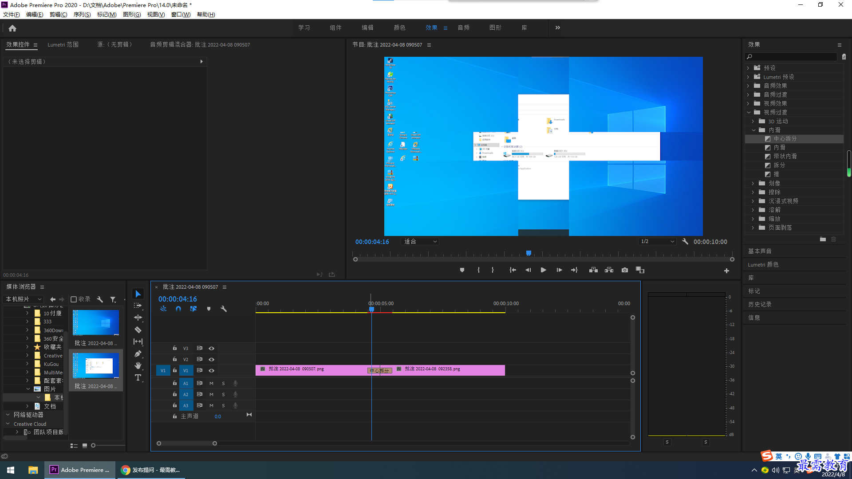The image size is (852, 479).
Task: Expand the 预设 effects folder
Action: pos(748,68)
